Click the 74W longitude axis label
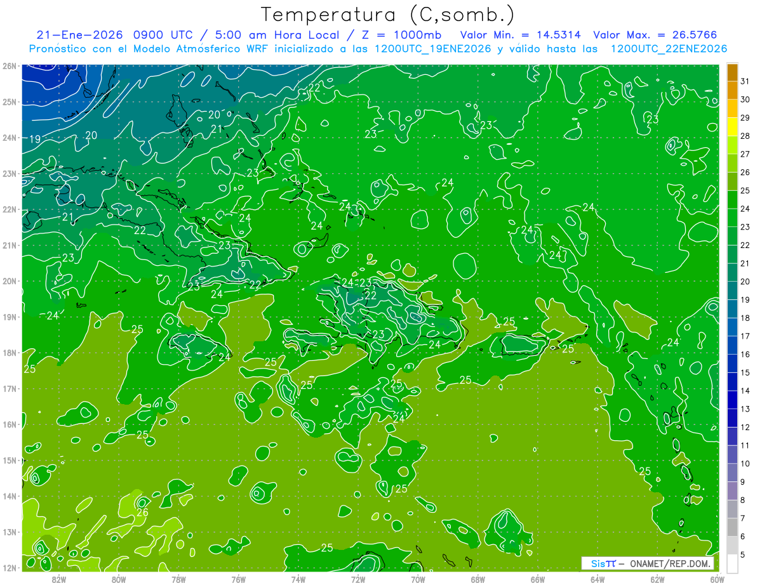The height and width of the screenshot is (588, 762). 298,579
